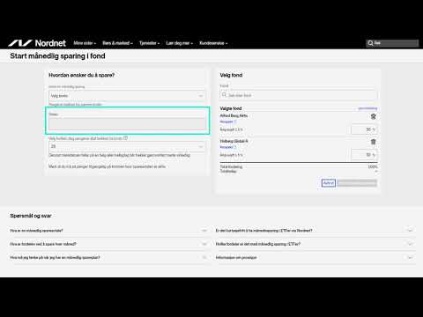423x317 pixels.
Task: Expand FAQ about advantages of saving every month
Action: (108, 244)
